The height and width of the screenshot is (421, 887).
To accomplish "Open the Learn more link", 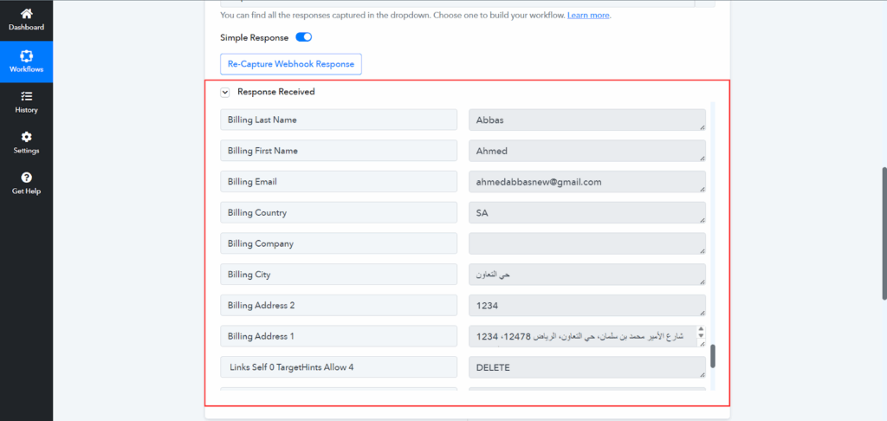I will [x=588, y=16].
